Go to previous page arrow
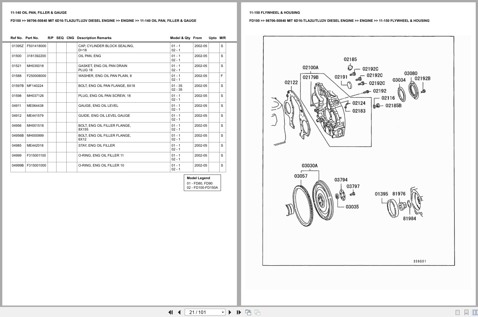Viewport: 478px width, 317px height. [179, 312]
